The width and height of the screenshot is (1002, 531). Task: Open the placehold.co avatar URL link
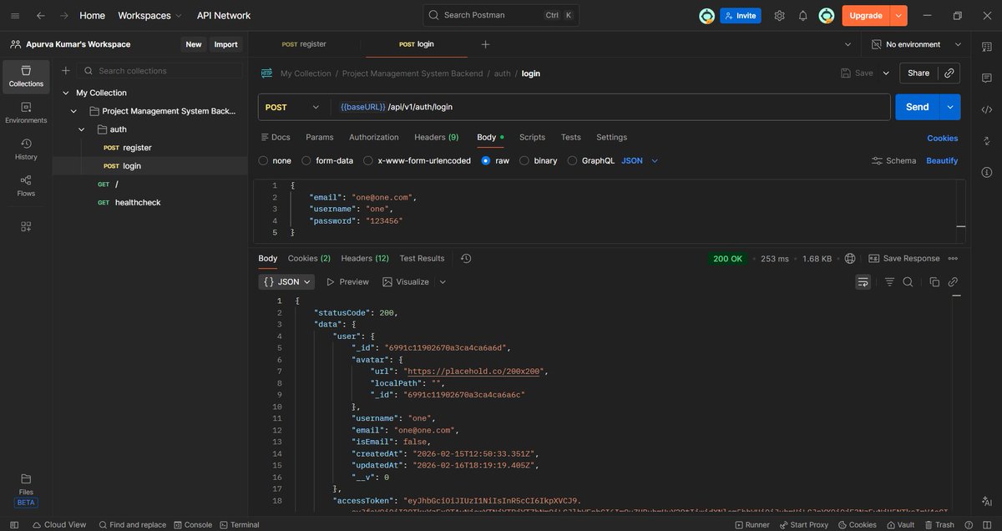475,372
